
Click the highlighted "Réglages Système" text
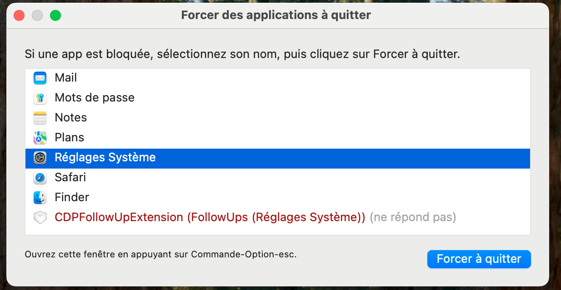(105, 158)
